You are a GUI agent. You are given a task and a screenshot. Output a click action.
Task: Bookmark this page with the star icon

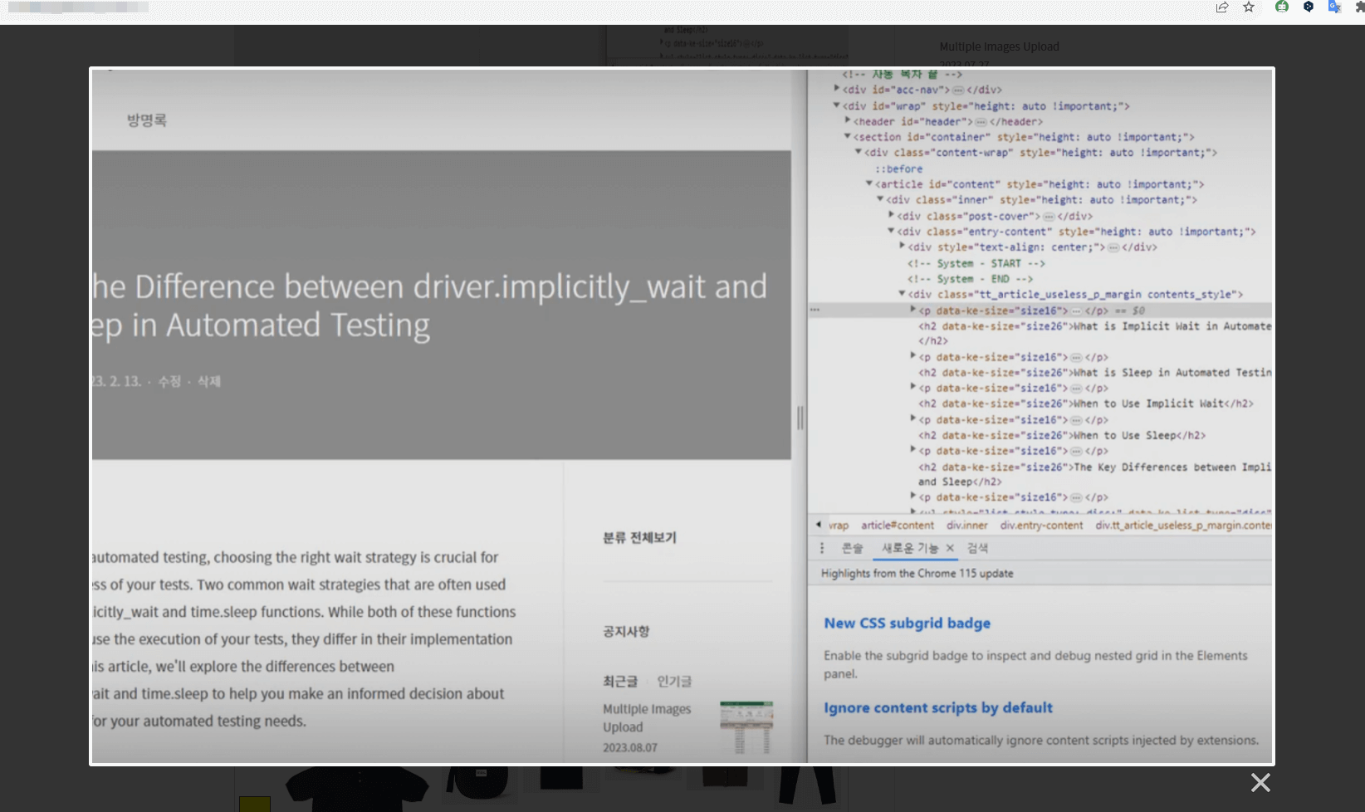tap(1249, 7)
